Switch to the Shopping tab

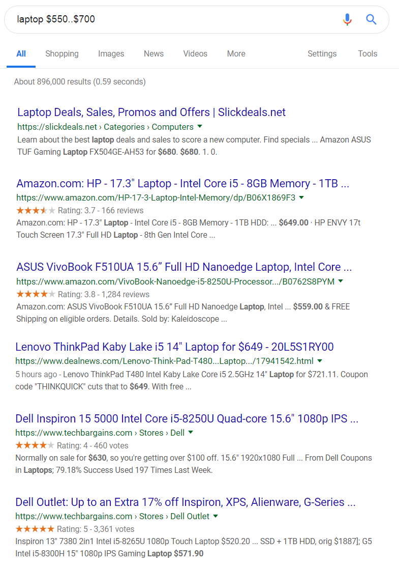62,53
